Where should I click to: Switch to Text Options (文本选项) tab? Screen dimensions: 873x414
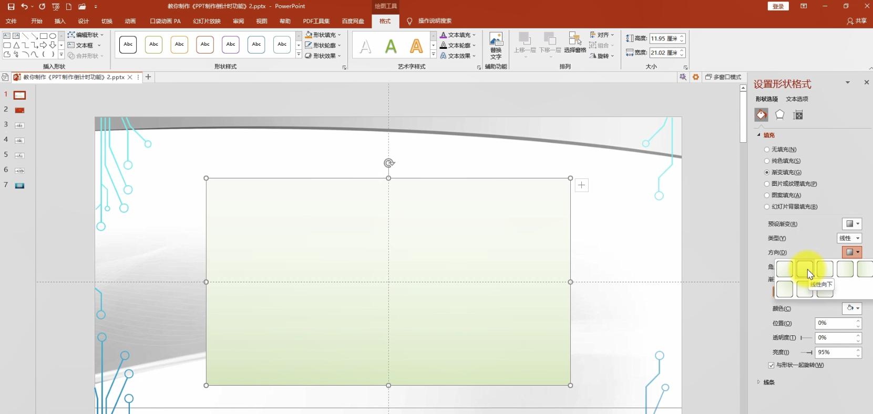tap(797, 99)
